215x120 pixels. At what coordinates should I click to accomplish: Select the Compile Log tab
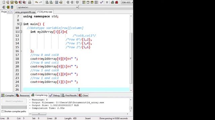coord(39,95)
